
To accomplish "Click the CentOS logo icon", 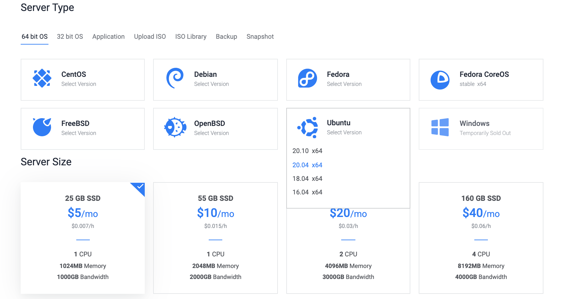I will (x=42, y=78).
